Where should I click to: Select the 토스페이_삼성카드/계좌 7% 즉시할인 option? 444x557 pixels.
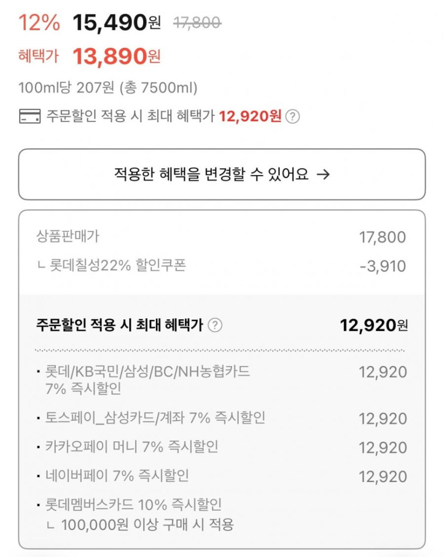[154, 418]
